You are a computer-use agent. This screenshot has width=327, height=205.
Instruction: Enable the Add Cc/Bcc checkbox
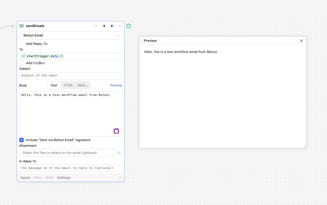click(x=21, y=63)
